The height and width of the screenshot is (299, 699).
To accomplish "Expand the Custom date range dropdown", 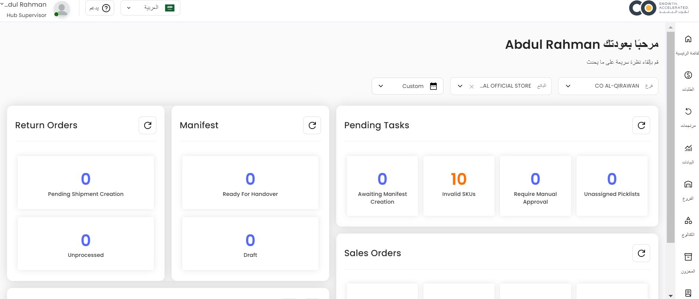I will pos(381,86).
